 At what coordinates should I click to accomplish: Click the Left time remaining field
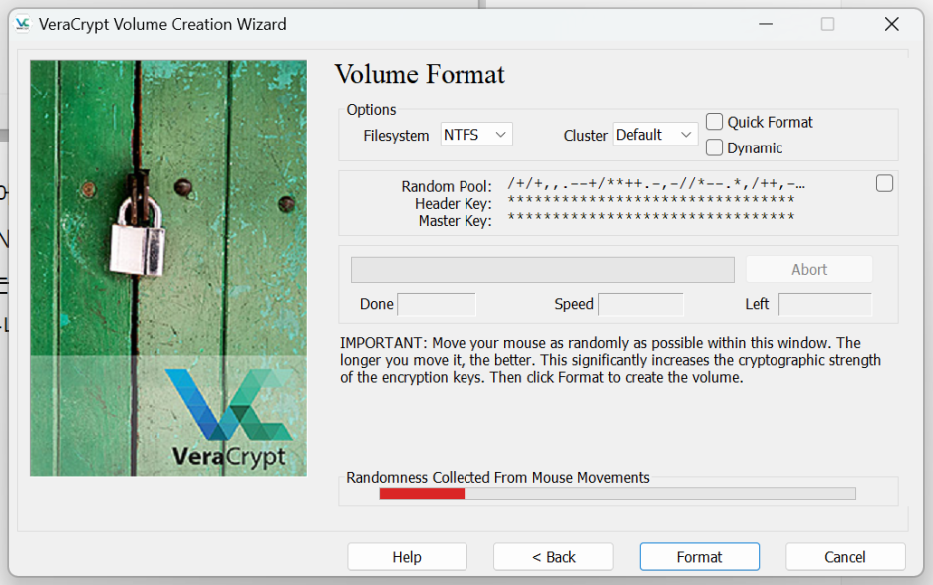click(x=824, y=304)
